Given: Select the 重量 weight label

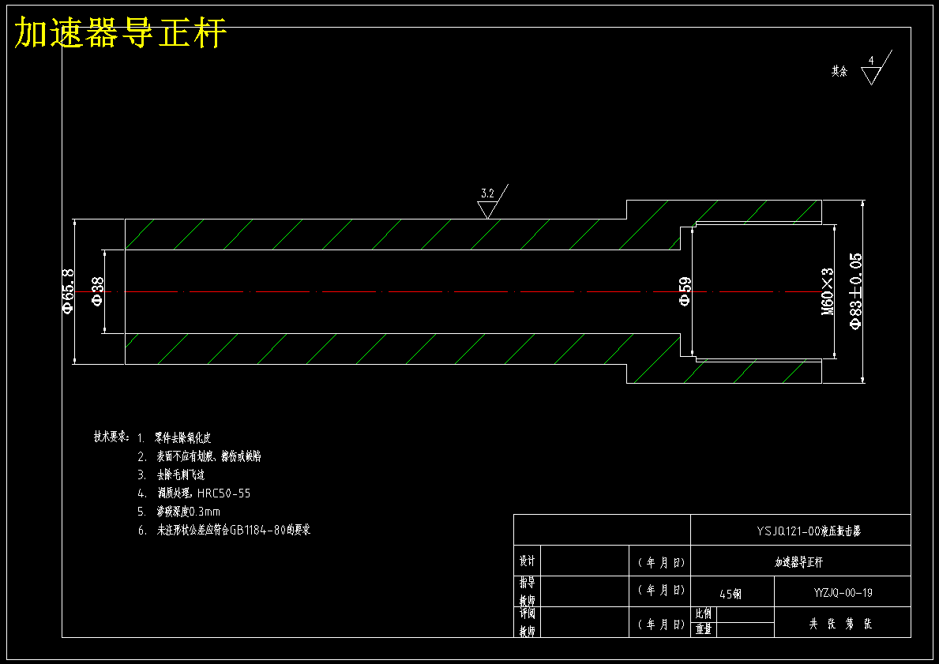Looking at the screenshot, I should point(704,629).
